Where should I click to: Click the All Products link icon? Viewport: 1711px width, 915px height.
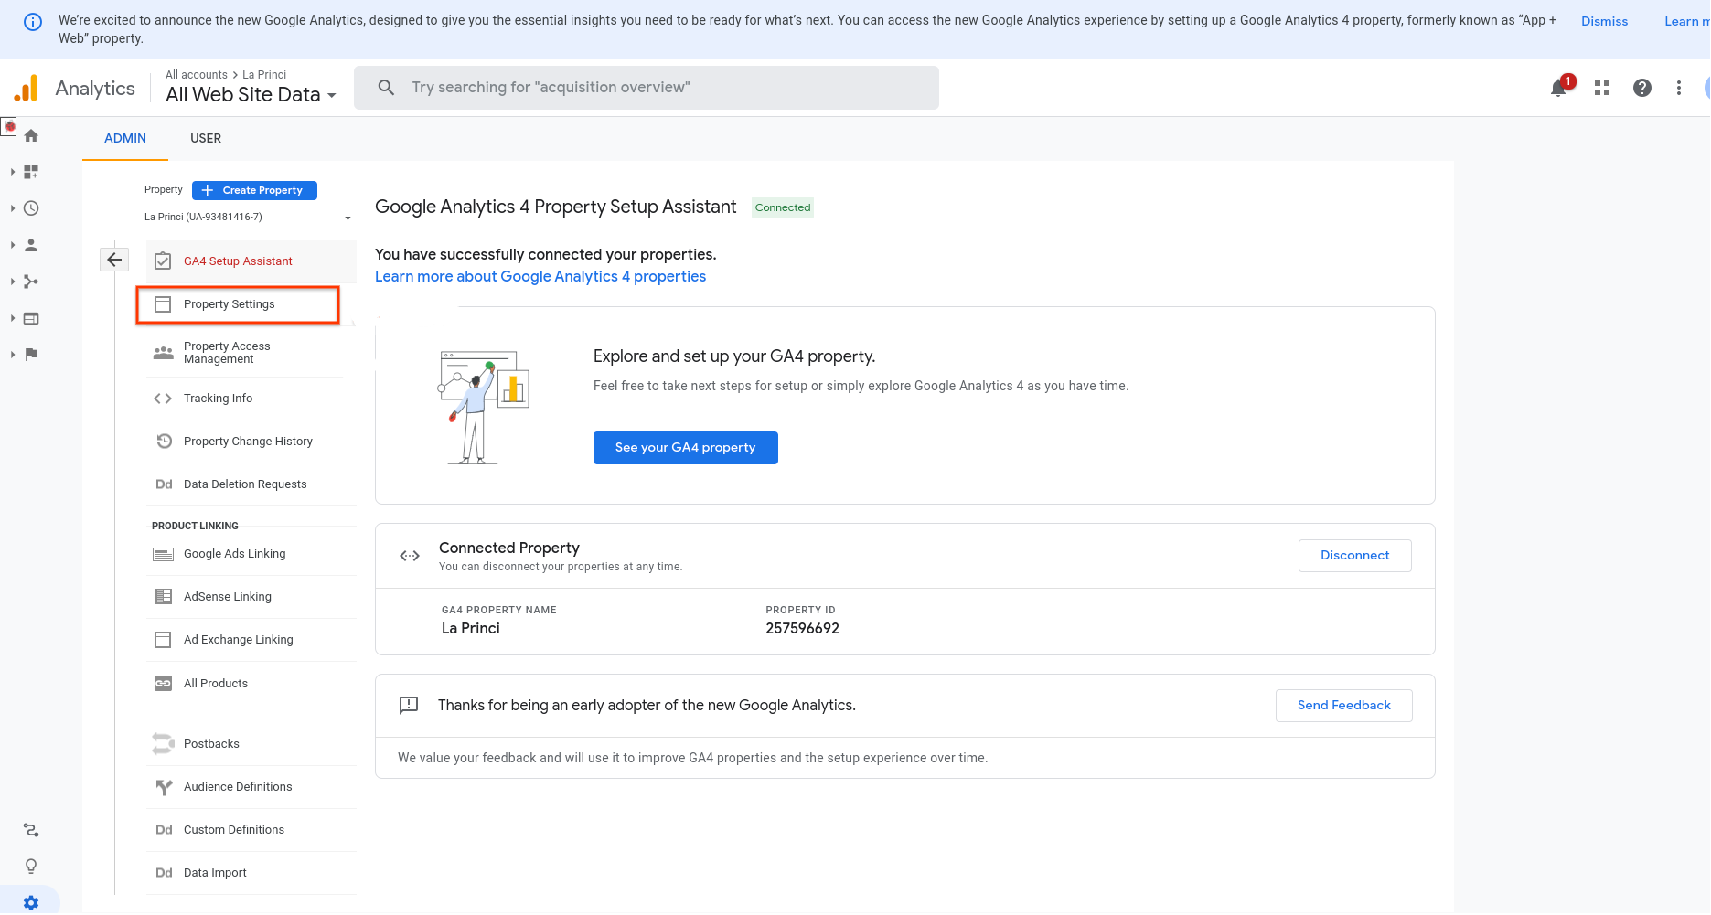(x=164, y=683)
